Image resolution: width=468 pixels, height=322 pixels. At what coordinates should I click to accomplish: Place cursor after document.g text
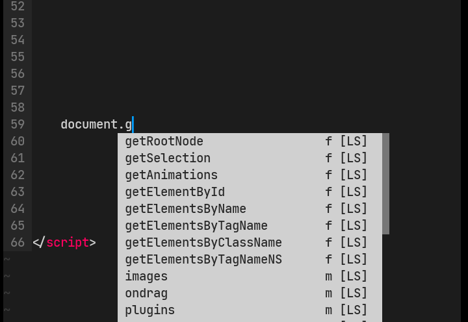pos(133,125)
